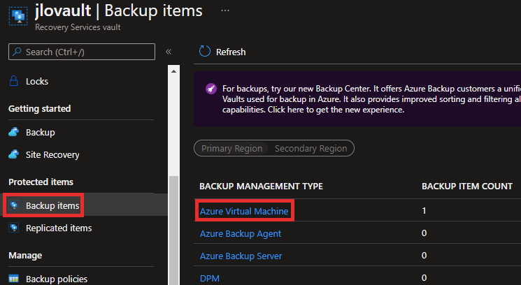The width and height of the screenshot is (521, 285).
Task: Click the Backup policies table icon
Action: 13,279
